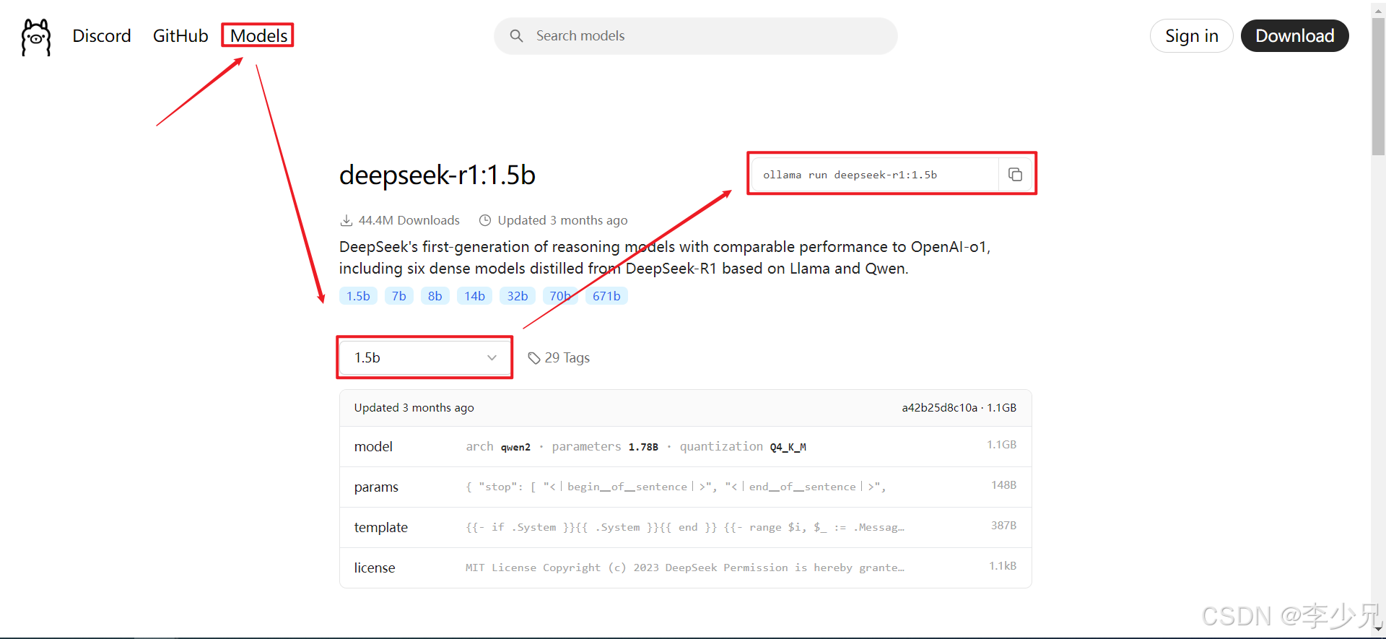This screenshot has height=639, width=1386.
Task: Open the template file row
Action: (x=685, y=527)
